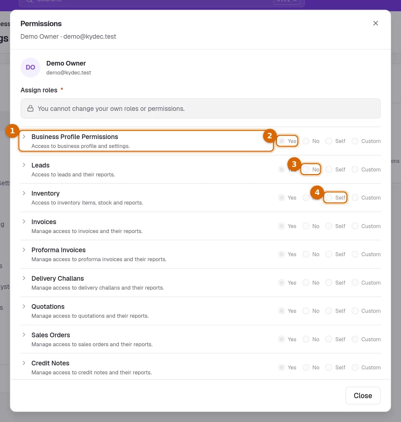
Task: Expand the Business Profile Permissions section
Action: [x=24, y=137]
